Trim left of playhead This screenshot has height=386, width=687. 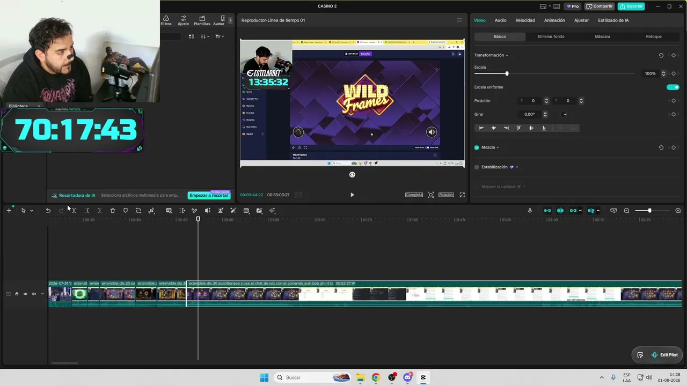click(x=87, y=211)
